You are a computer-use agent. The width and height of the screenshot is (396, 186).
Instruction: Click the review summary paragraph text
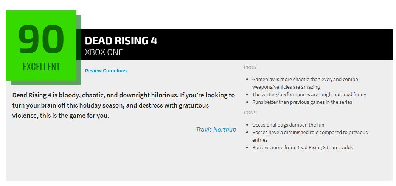pyautogui.click(x=123, y=105)
